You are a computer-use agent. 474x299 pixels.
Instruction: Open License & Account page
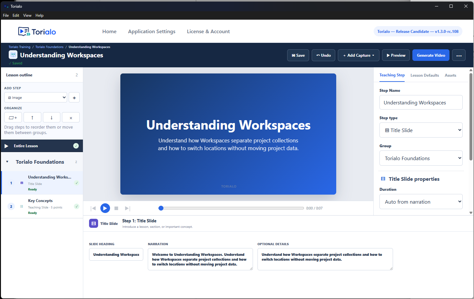tap(208, 31)
